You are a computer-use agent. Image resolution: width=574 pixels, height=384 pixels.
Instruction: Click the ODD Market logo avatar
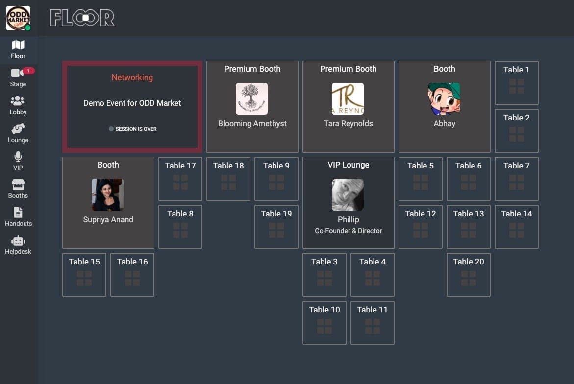(18, 18)
